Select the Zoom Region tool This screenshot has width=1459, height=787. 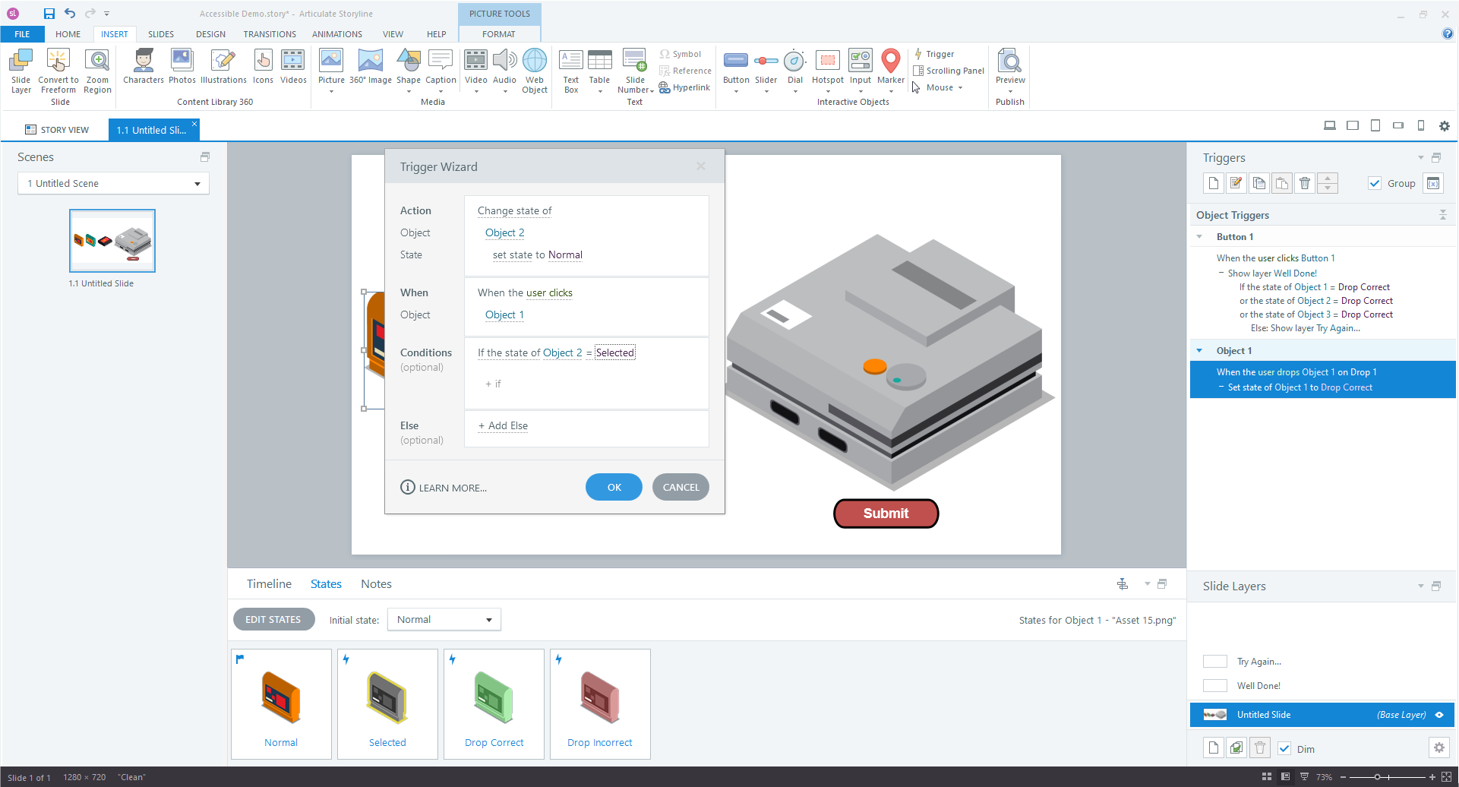click(x=97, y=71)
